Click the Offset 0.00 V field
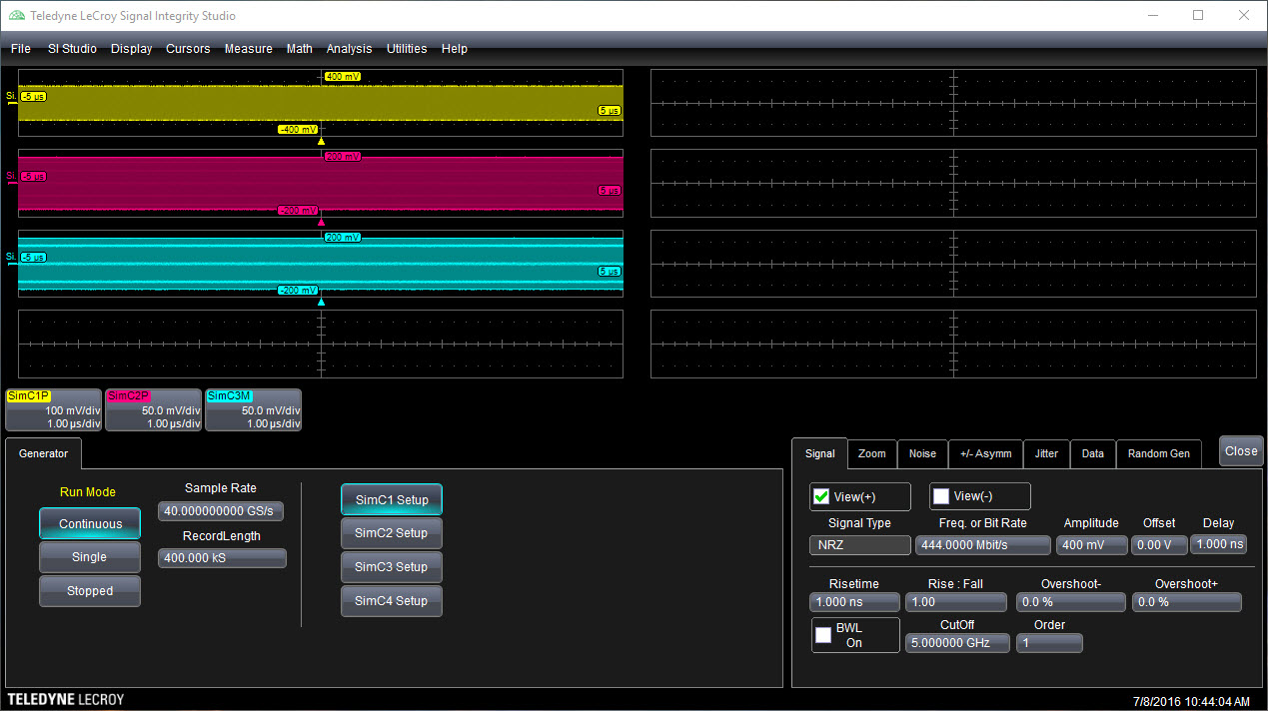The height and width of the screenshot is (711, 1268). 1160,545
